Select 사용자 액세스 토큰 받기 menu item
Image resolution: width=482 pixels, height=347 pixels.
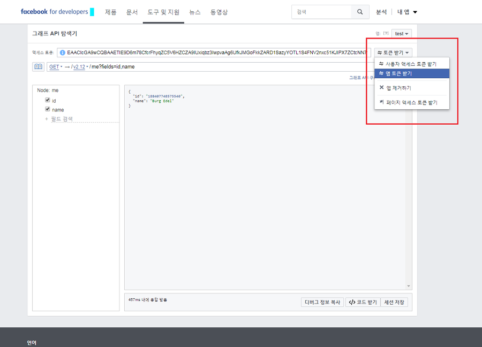[412, 64]
